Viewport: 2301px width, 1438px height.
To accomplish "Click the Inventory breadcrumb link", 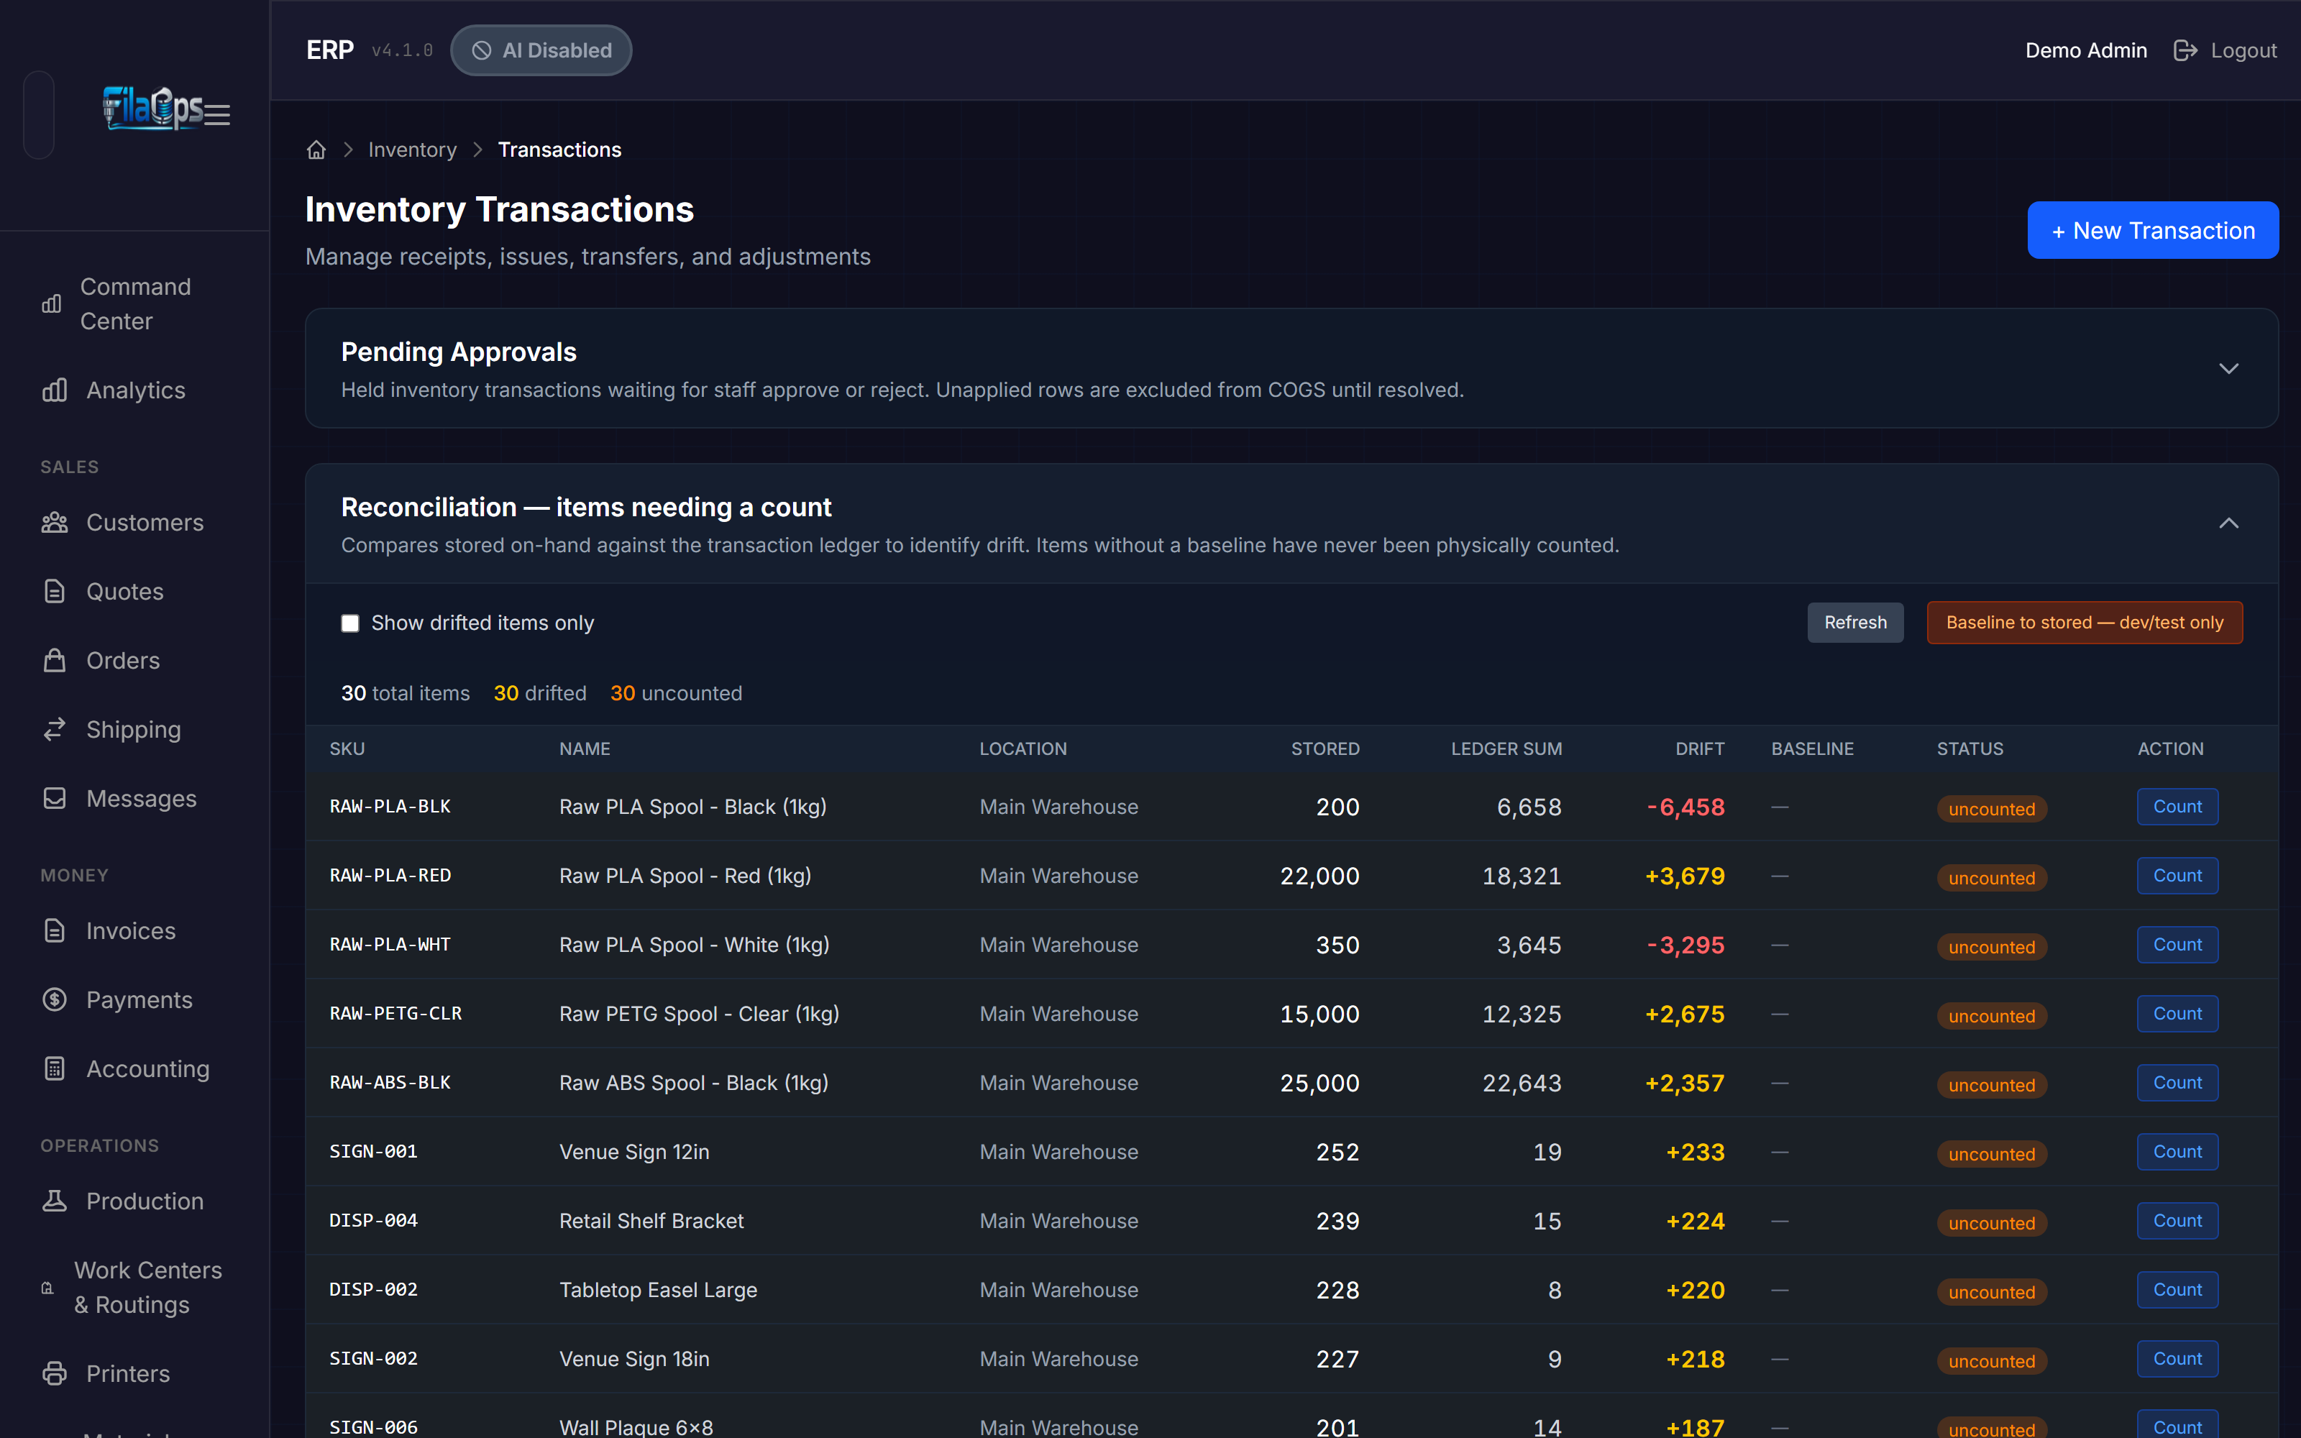I will pyautogui.click(x=412, y=150).
